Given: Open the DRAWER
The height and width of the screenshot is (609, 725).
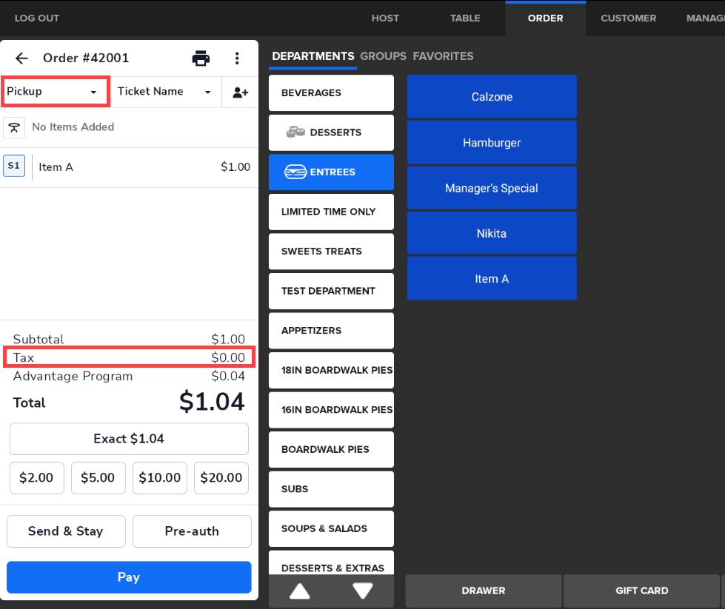Looking at the screenshot, I should click(484, 591).
